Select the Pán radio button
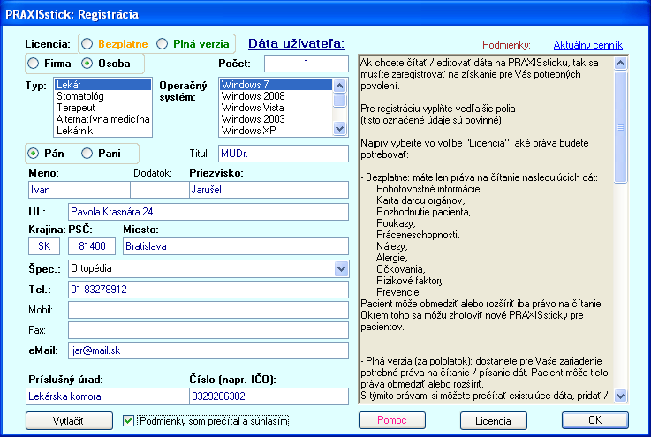 pyautogui.click(x=33, y=154)
